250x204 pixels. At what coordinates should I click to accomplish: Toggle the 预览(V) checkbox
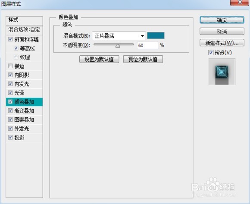(211, 53)
